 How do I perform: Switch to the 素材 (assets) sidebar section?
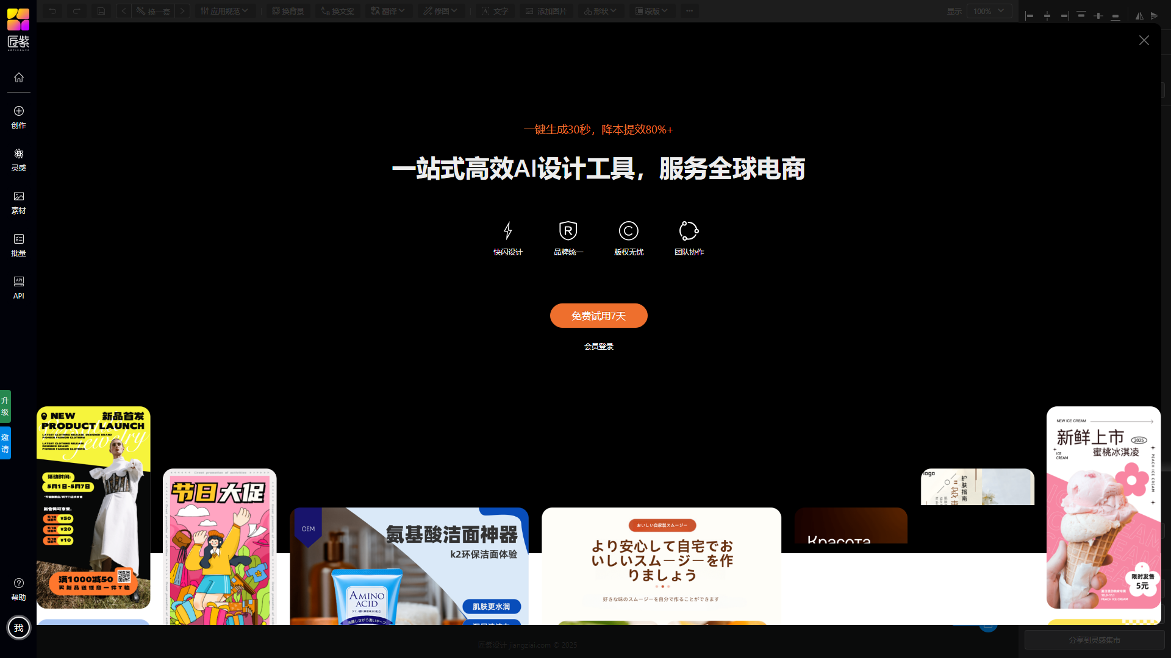(18, 202)
